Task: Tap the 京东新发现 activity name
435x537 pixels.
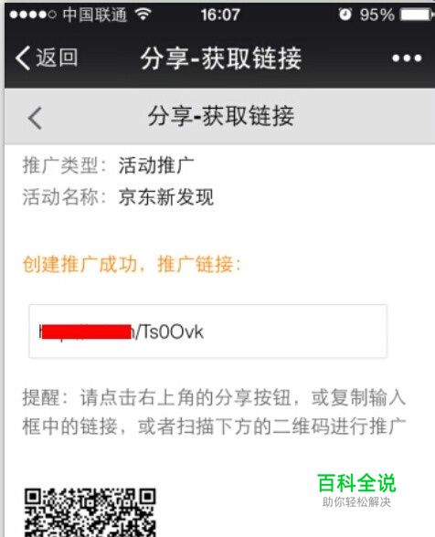Action: pos(166,197)
